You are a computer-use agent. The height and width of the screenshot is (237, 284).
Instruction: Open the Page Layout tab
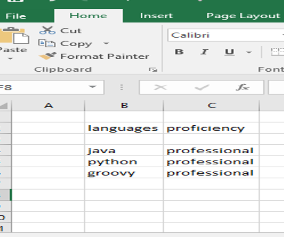(244, 16)
